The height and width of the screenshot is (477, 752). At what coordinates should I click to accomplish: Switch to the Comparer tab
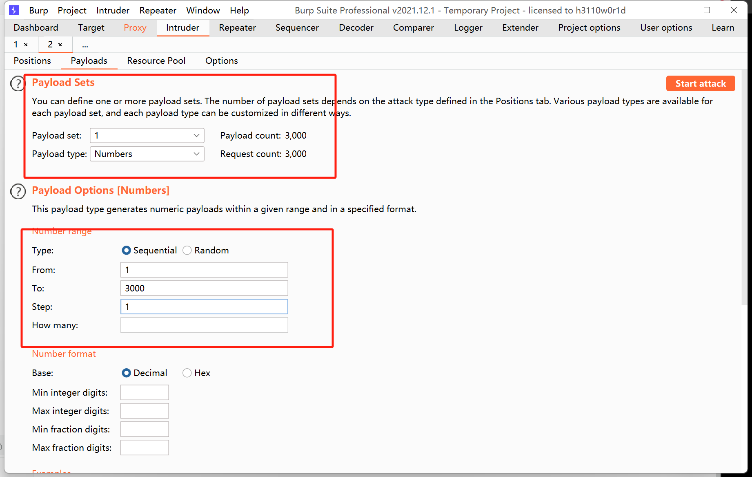413,27
